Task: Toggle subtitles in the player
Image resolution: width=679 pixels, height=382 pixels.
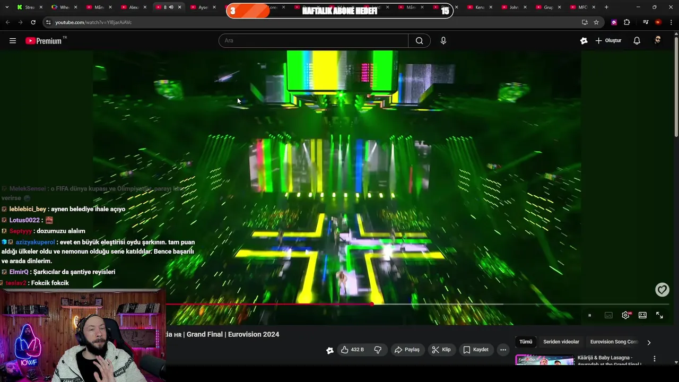Action: tap(608, 315)
